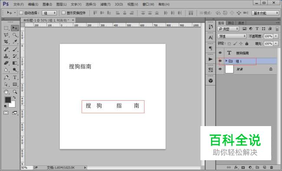Open the 填充 slider arrow
This screenshot has width=282, height=171.
click(x=276, y=44)
